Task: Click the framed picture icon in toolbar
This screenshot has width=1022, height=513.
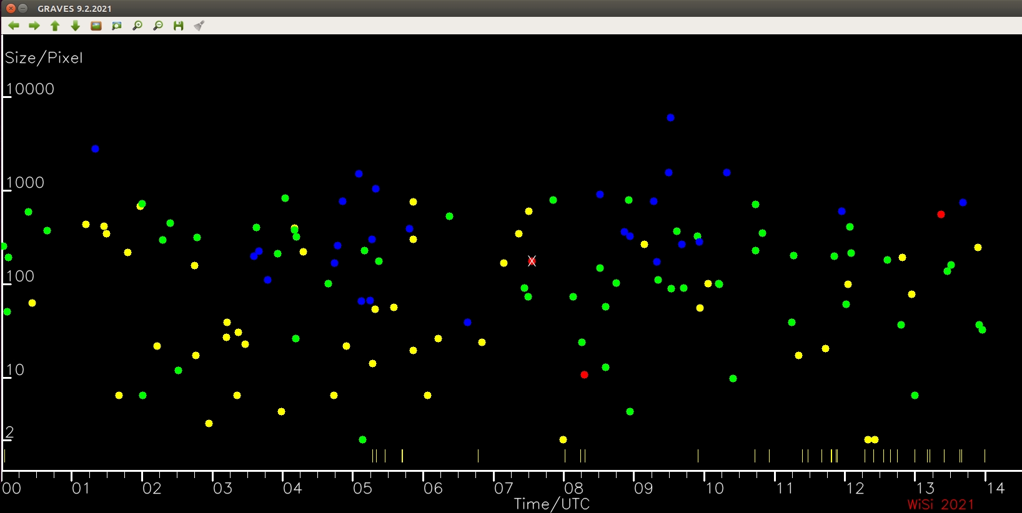Action: click(x=96, y=26)
